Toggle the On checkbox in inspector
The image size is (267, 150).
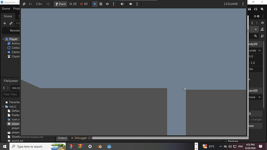[x=255, y=69]
